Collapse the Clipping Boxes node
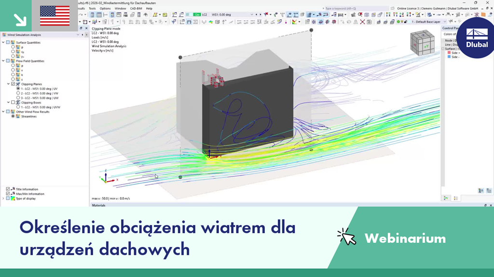494x277 pixels. click(9, 102)
